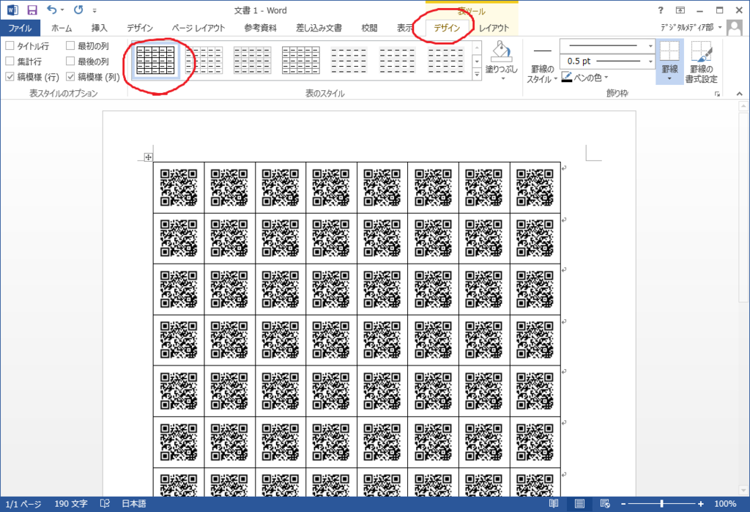Click the zoom in plus icon
Viewport: 750px width, 512px height.
(x=701, y=504)
